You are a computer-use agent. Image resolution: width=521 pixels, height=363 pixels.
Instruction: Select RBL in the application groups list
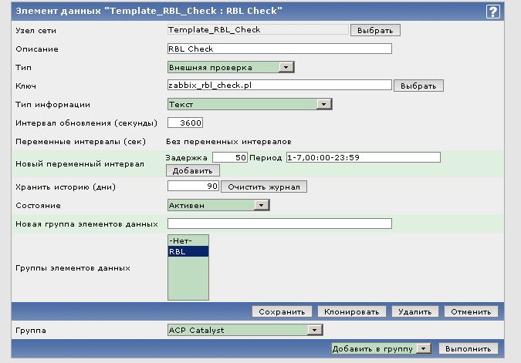[188, 251]
